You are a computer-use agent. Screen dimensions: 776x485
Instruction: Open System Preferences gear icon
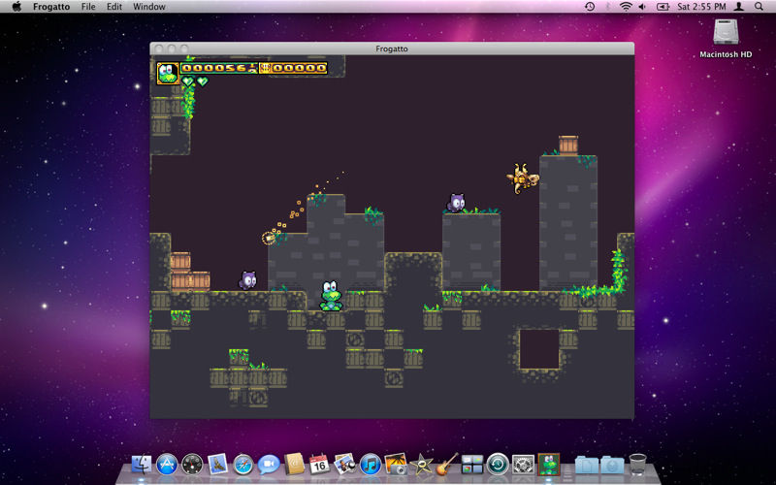pos(523,465)
